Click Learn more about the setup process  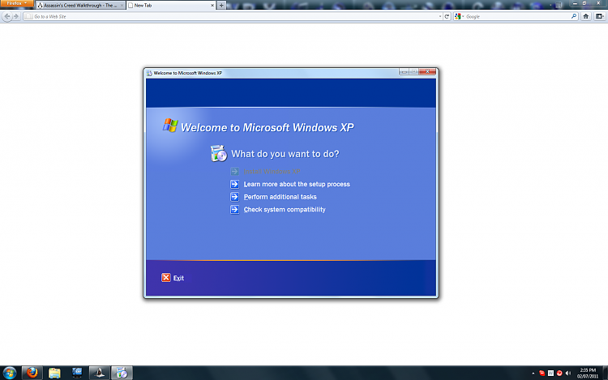tap(297, 184)
